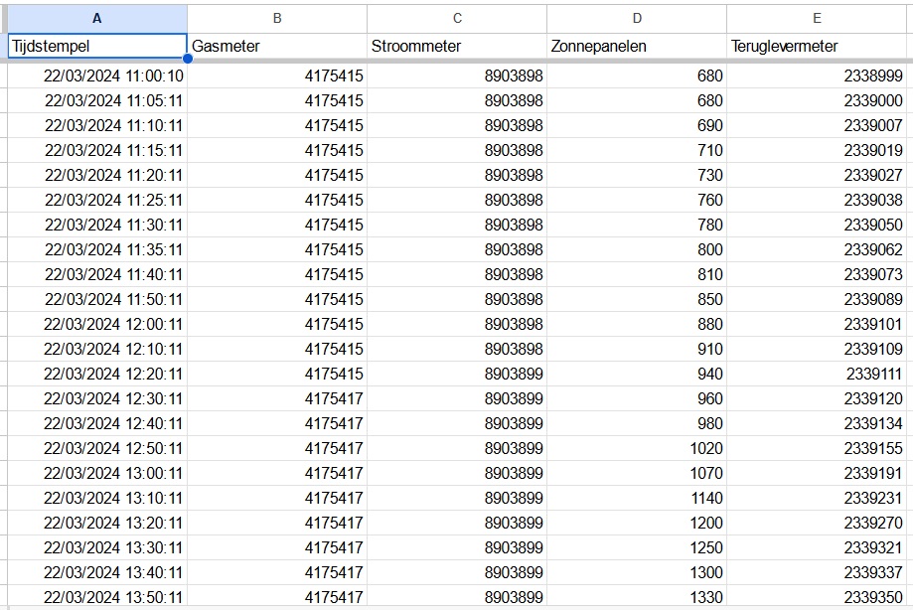Select column D header
Viewport: 913px width, 610px height.
[x=637, y=18]
